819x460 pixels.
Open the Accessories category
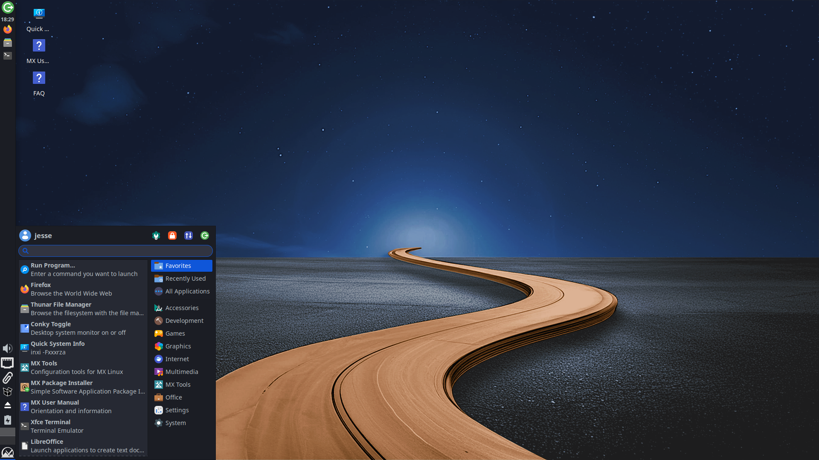coord(182,308)
